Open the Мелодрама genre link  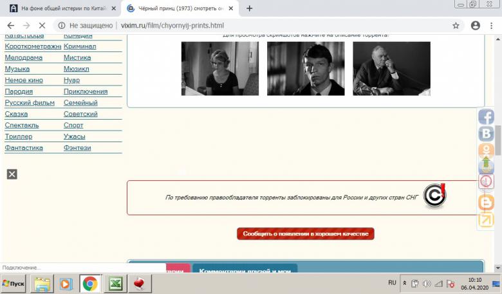click(23, 58)
